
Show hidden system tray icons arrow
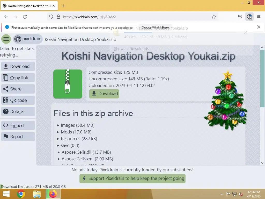pos(222,194)
